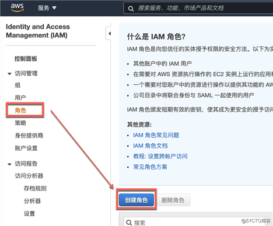Click the 删除角色 button

click(173, 200)
